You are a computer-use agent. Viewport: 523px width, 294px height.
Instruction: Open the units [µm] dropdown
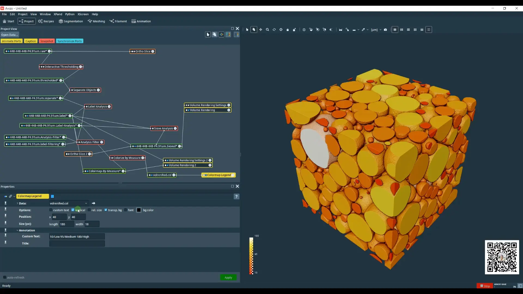click(x=376, y=30)
